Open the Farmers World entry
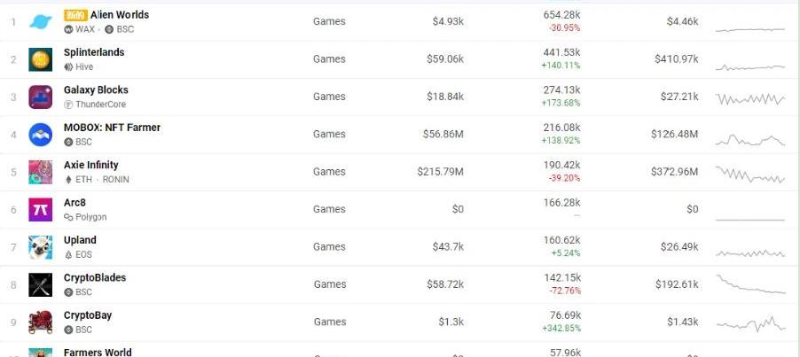 (98, 353)
